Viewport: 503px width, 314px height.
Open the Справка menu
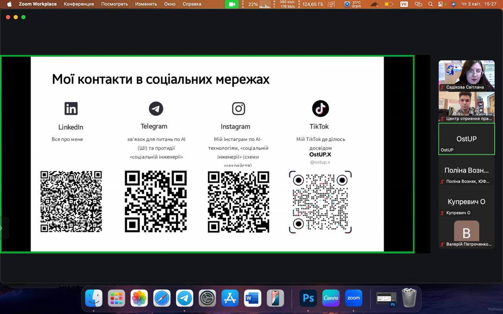192,4
